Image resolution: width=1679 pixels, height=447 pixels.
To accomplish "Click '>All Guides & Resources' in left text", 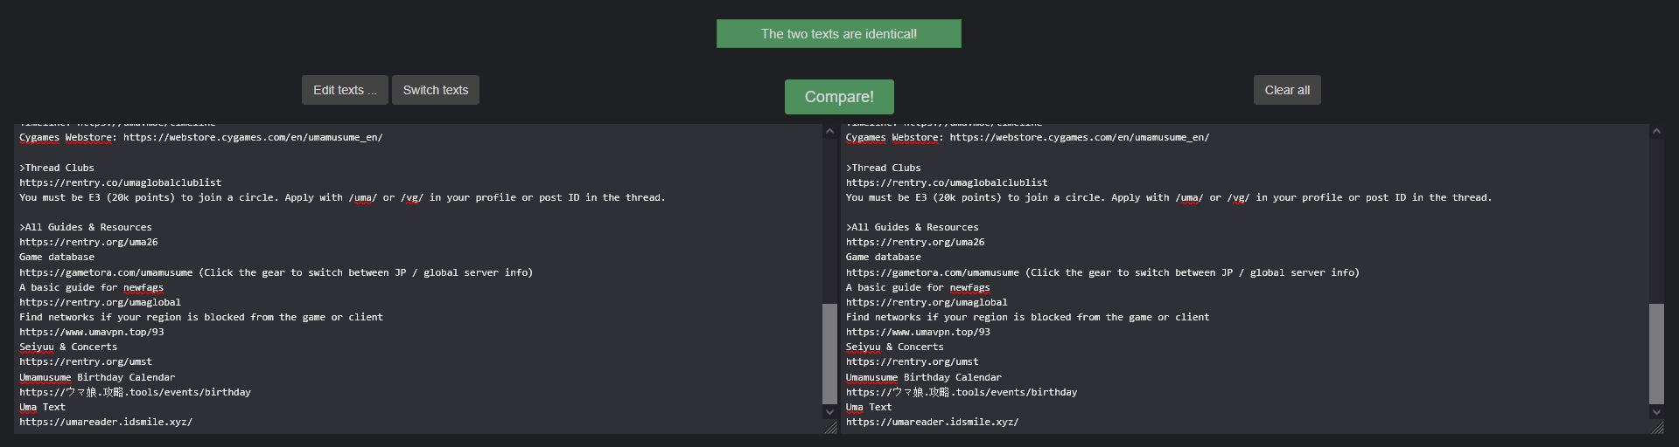I will (86, 227).
